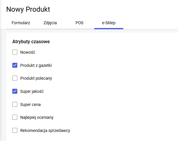This screenshot has height=141, width=178.
Task: Click the 'Nowość' label text
Action: click(x=28, y=53)
